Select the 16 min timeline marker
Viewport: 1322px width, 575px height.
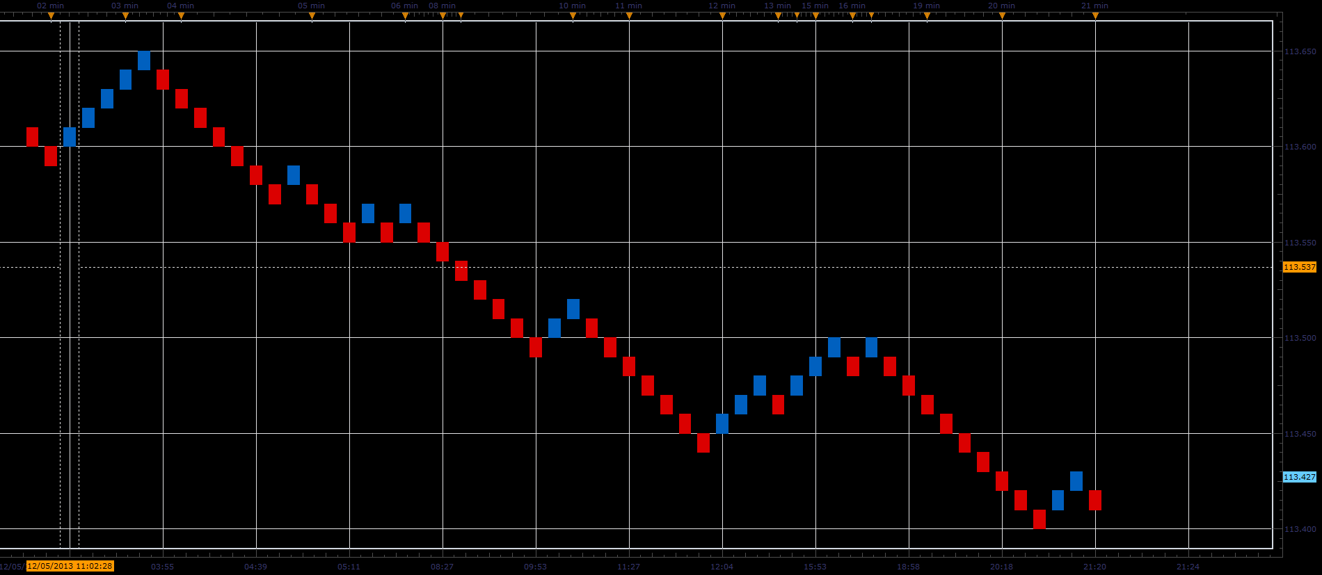(852, 15)
